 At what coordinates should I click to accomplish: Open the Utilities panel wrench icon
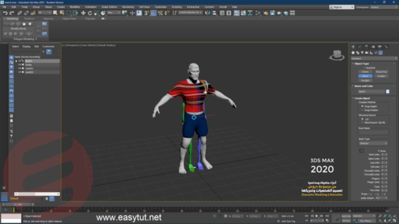point(387,47)
